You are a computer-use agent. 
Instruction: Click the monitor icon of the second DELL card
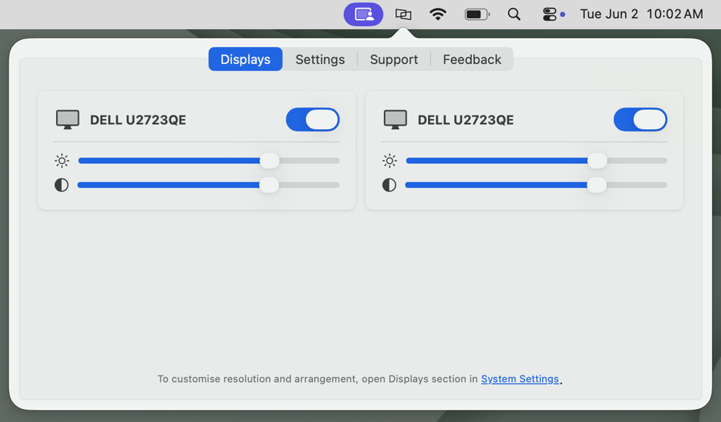(x=395, y=120)
